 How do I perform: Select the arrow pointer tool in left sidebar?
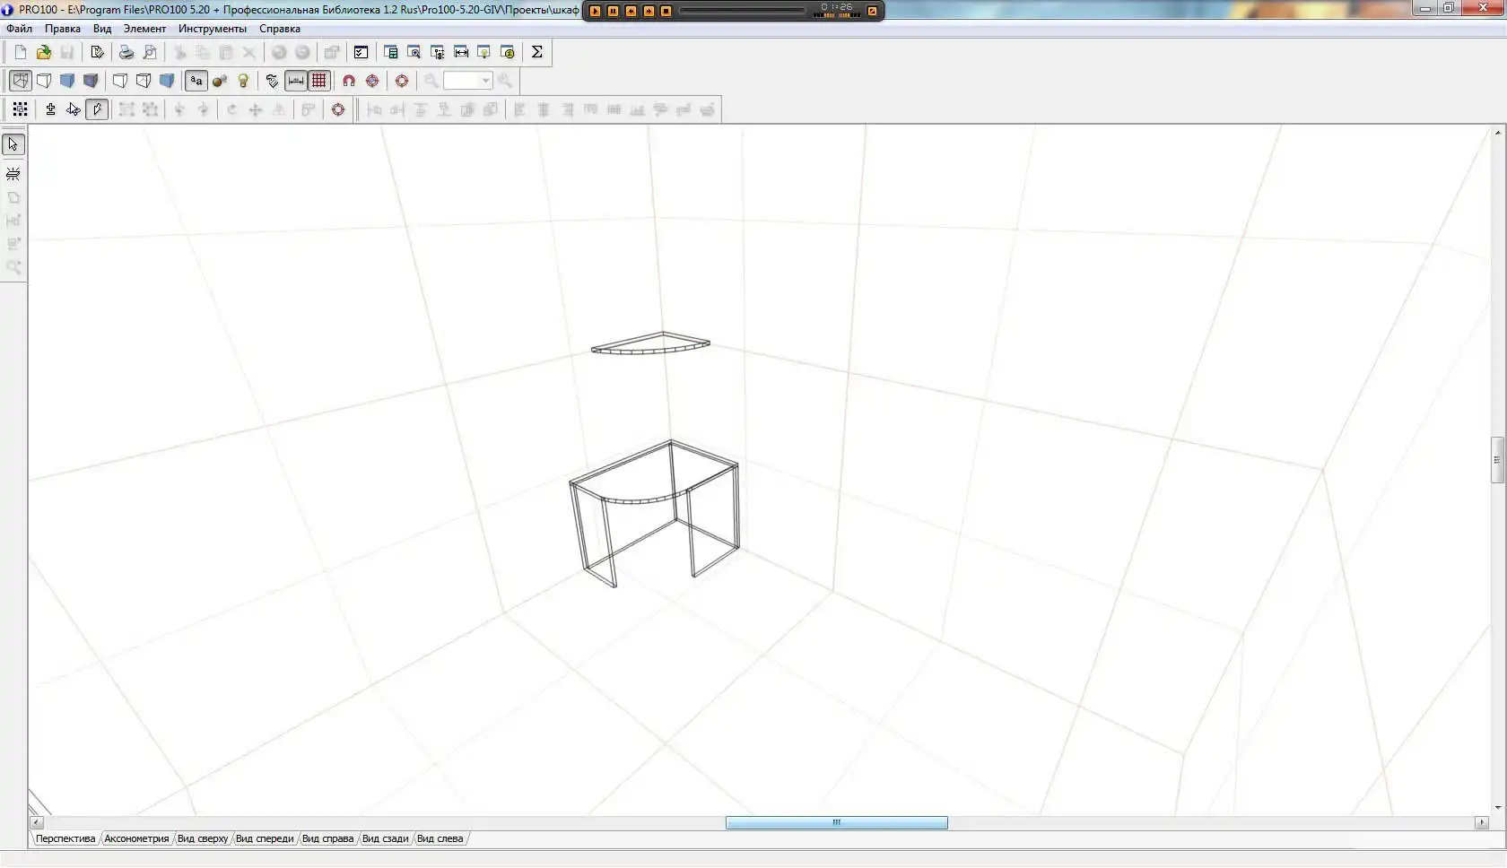click(13, 144)
